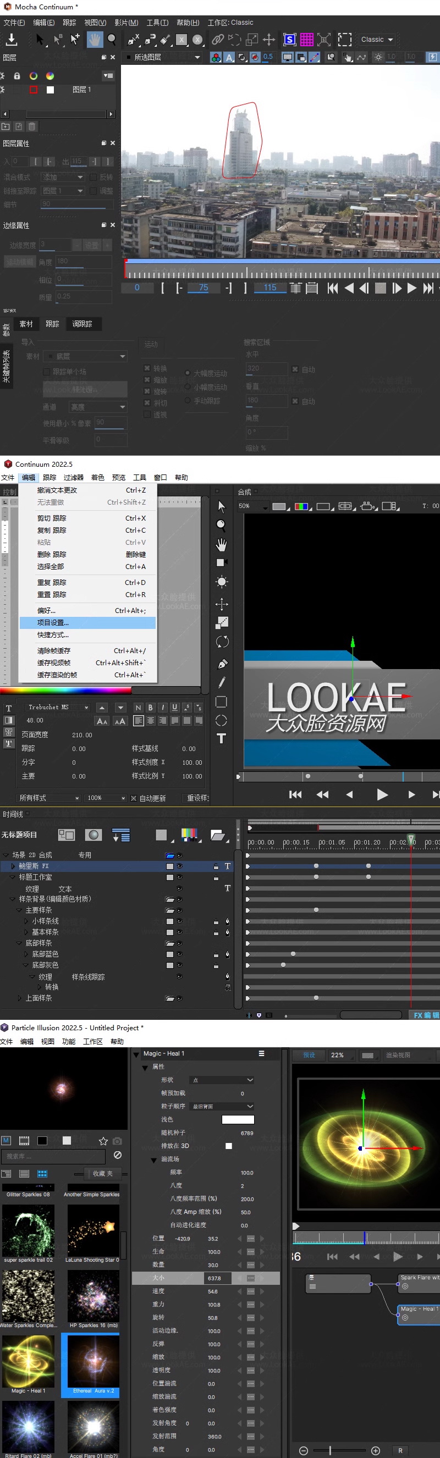
Task: Click the camera snapshot icon in emitter library
Action: pyautogui.click(x=117, y=1141)
